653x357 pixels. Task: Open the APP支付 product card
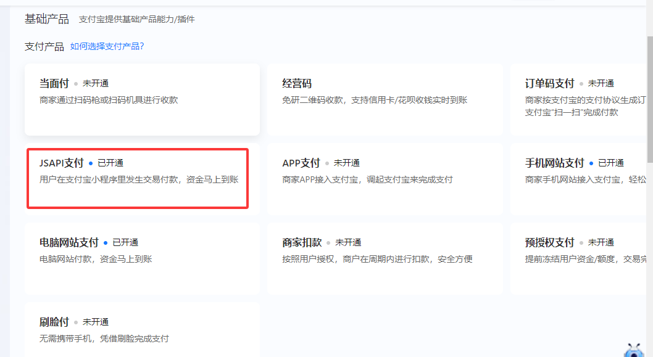click(385, 179)
